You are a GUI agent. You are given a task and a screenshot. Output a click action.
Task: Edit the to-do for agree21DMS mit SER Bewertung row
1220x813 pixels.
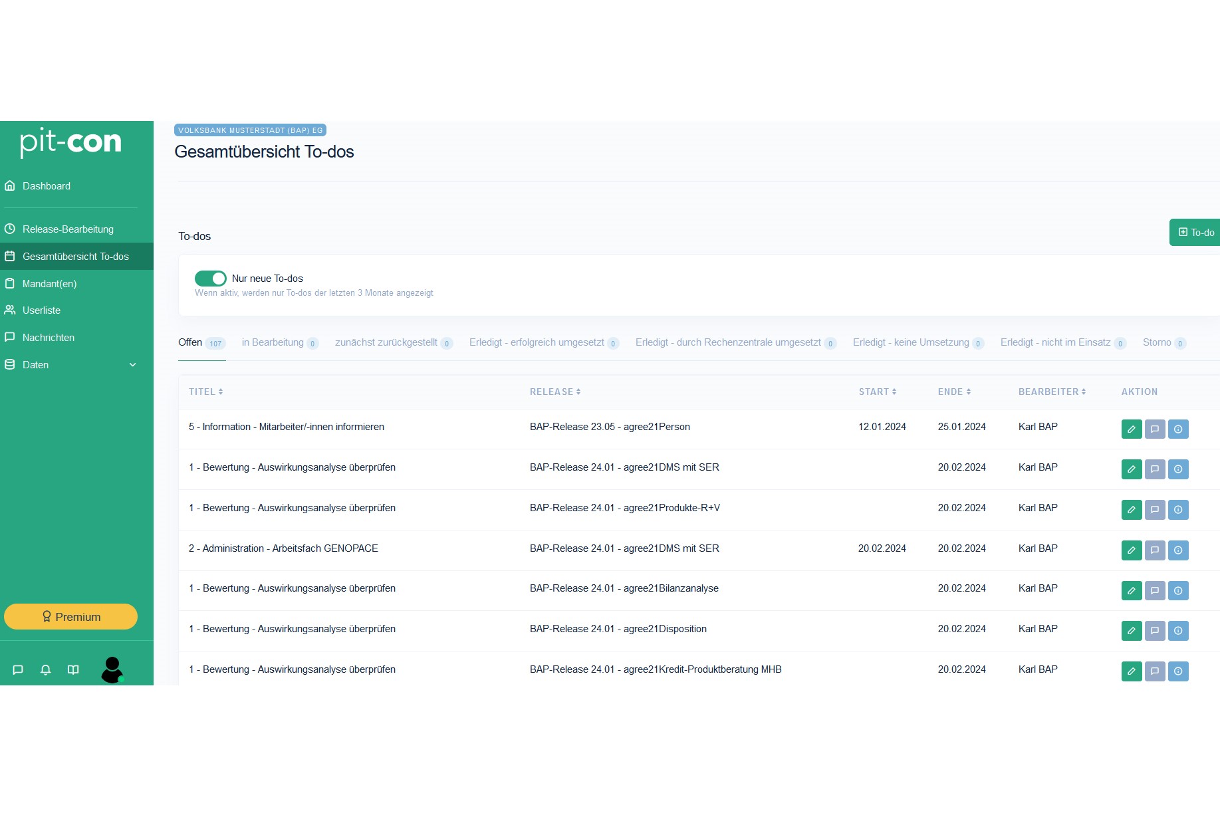click(x=1132, y=469)
